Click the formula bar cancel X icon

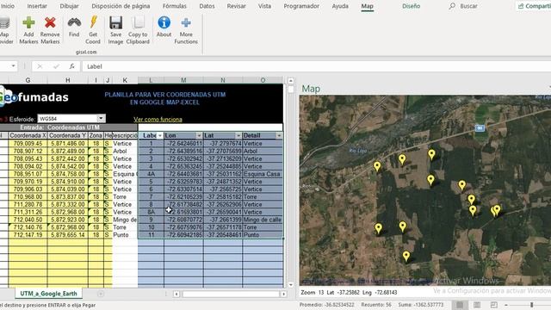pos(40,66)
